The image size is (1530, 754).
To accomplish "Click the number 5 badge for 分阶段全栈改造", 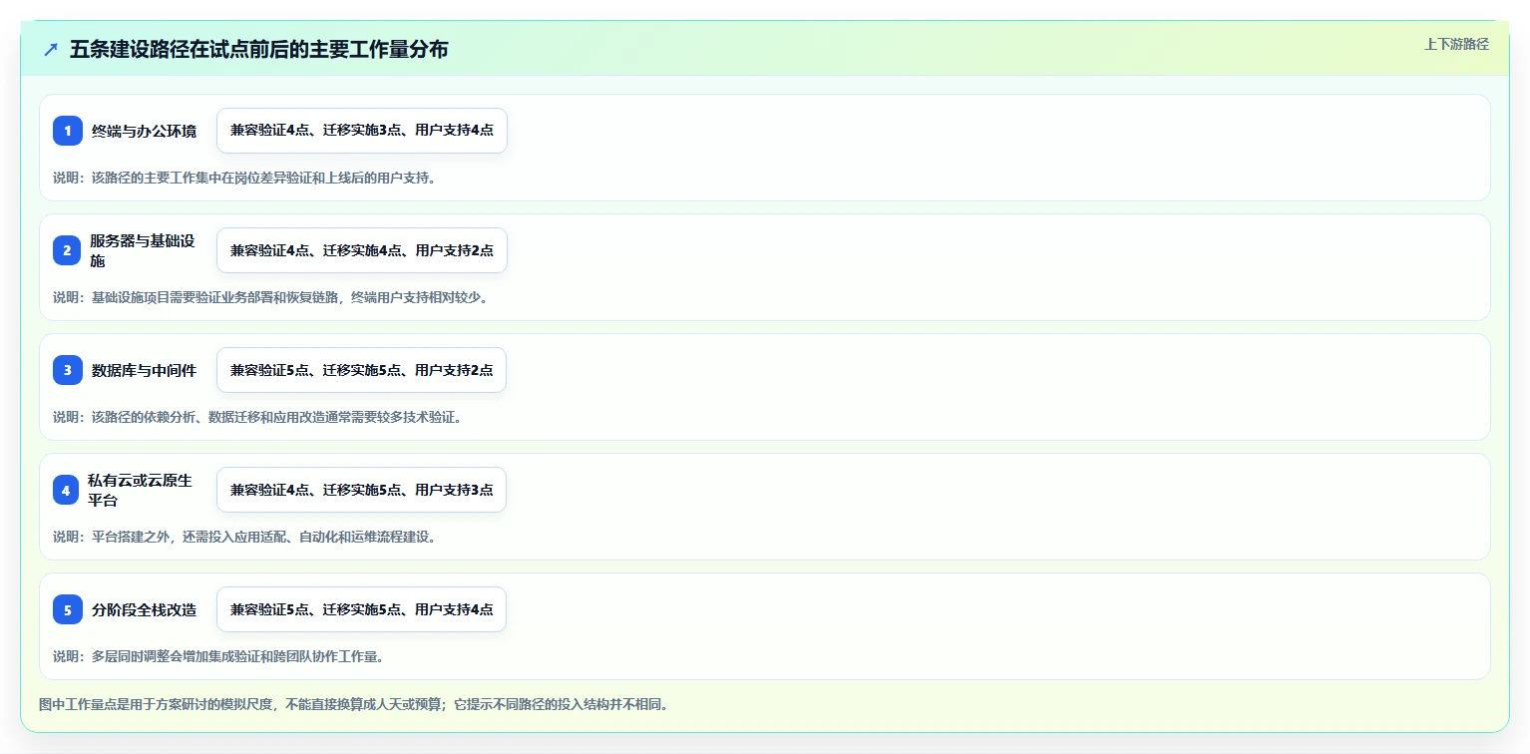I will click(68, 609).
